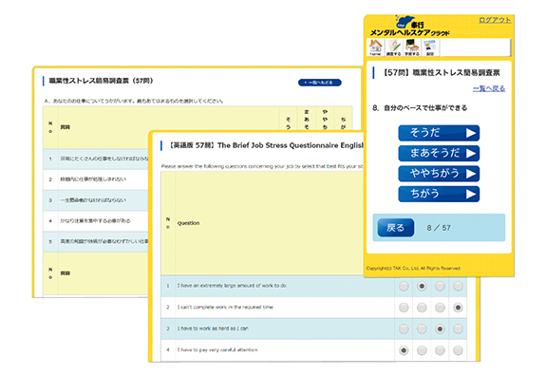The height and width of the screenshot is (376, 546).
Task: Select third radio for 'extremely large amount of work'
Action: (x=440, y=287)
